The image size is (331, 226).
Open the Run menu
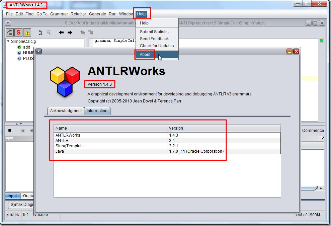[x=112, y=14]
